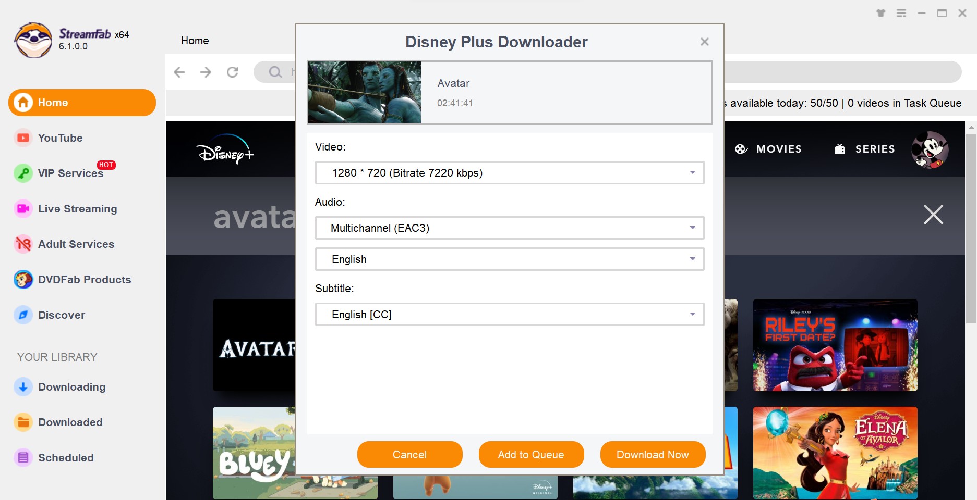Click the 6.1.0.0 version text

coord(73,46)
